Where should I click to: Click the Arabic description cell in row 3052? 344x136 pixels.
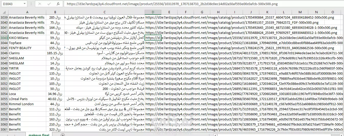104,84
